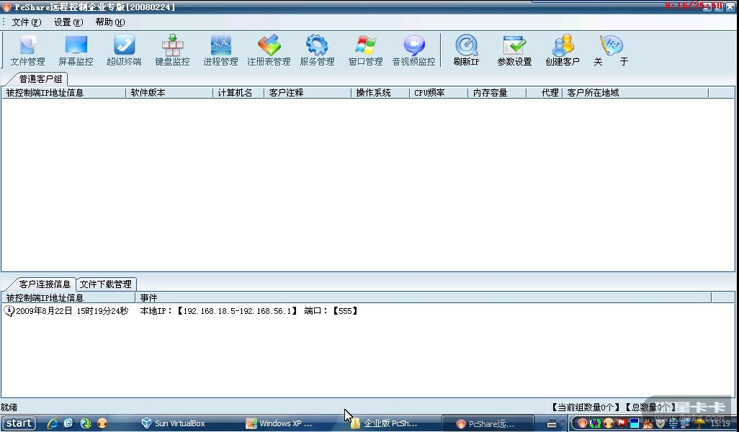Image resolution: width=739 pixels, height=432 pixels.
Task: Sort by 被控制端IP地址信息 column in client list
Action: (x=63, y=93)
